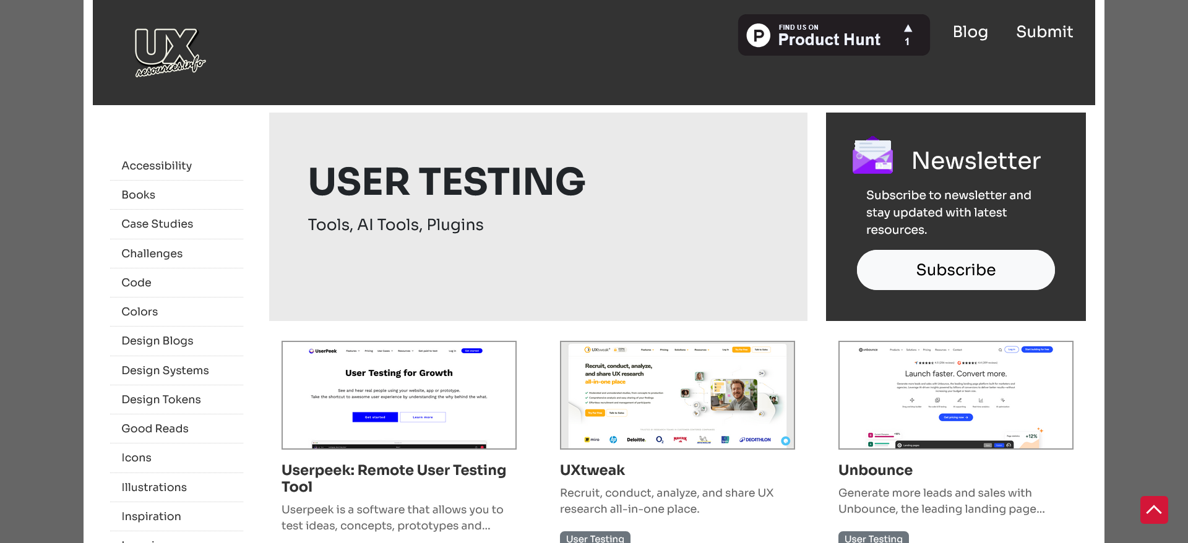Screen dimensions: 1188x543
Task: Click the Subscribe newsletter button
Action: [x=955, y=270]
